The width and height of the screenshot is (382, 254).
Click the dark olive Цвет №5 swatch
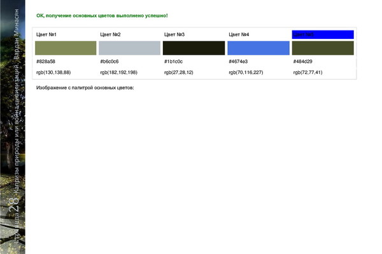(x=323, y=48)
